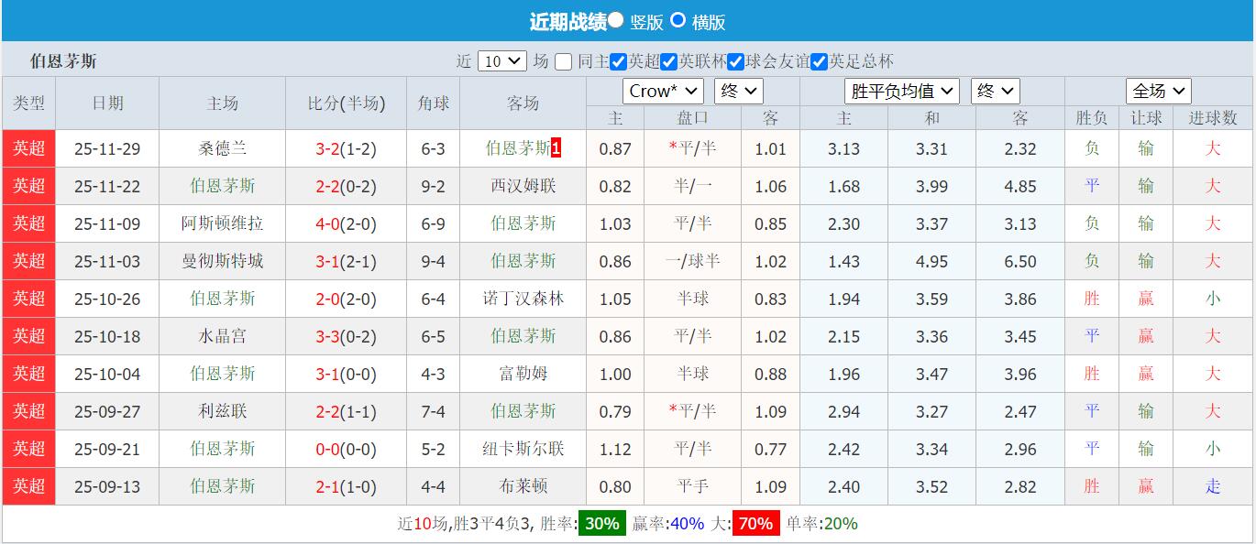This screenshot has height=544, width=1256.
Task: Open the 终 dropdown beside 胜平负均值
Action: 995,91
